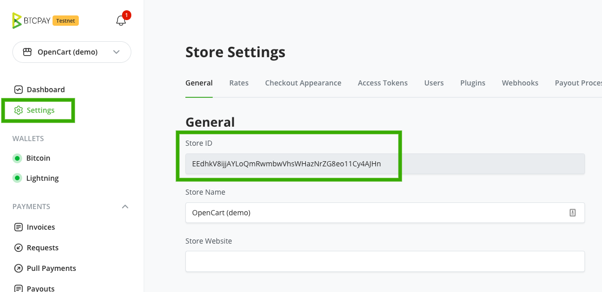This screenshot has height=292, width=602.
Task: Open the notifications bell
Action: point(121,20)
